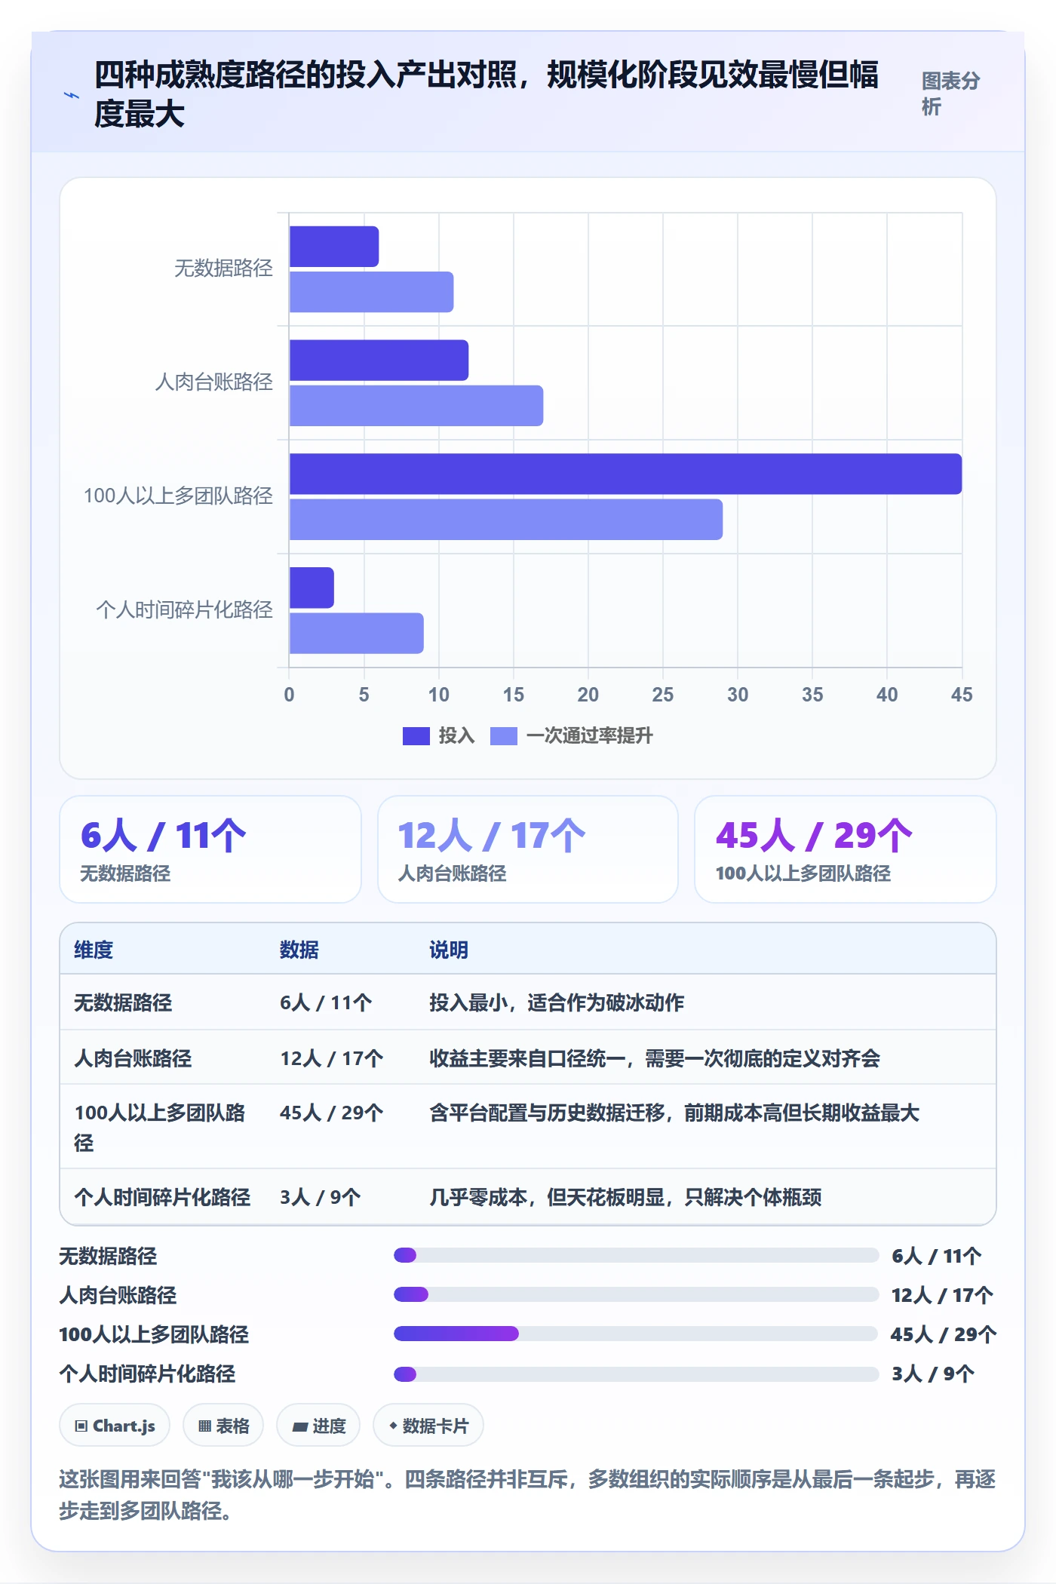Click the 100人以上多团队路径 progress bar
This screenshot has height=1584, width=1056.
click(x=636, y=1334)
